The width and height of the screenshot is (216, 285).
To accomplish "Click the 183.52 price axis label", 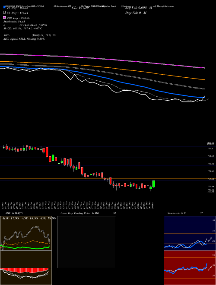I will [x=211, y=164].
